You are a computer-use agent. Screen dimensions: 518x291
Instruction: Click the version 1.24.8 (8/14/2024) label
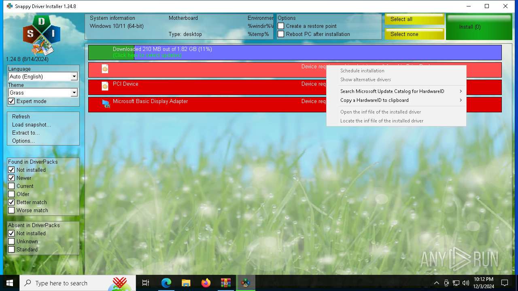pos(27,59)
